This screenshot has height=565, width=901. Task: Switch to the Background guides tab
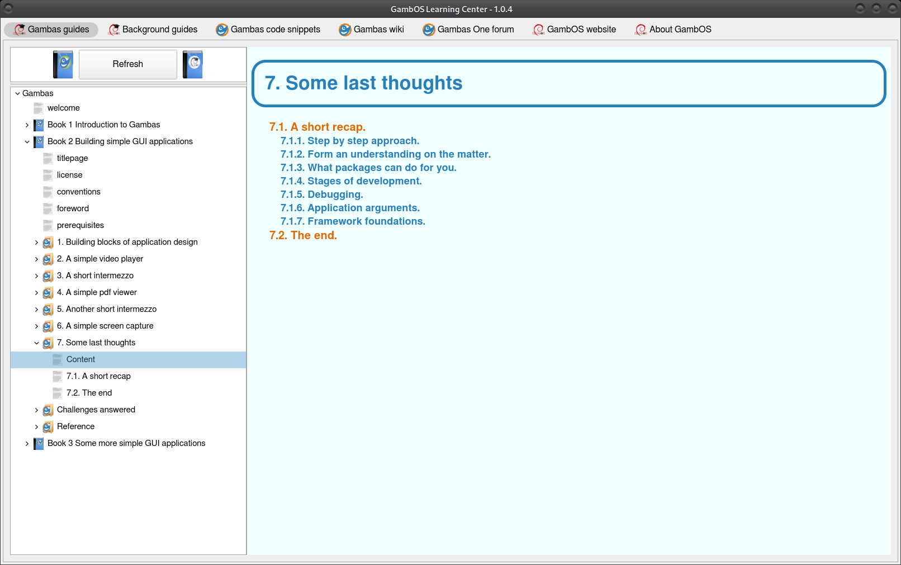(x=153, y=30)
